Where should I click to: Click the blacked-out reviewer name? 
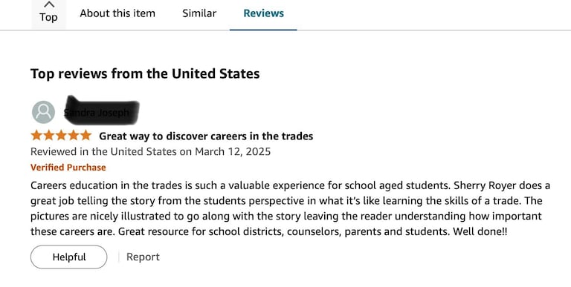click(x=101, y=110)
